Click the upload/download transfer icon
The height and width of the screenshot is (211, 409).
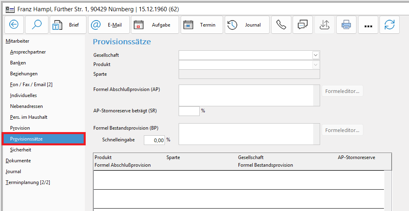pyautogui.click(x=325, y=25)
